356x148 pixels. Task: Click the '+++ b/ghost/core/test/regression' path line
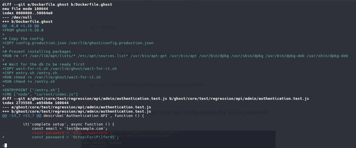pyautogui.click(x=77, y=111)
